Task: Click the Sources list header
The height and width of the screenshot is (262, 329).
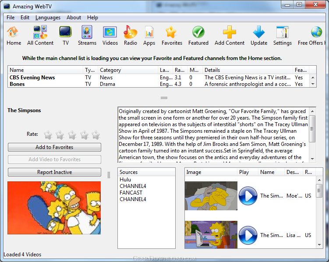Action: click(146, 172)
